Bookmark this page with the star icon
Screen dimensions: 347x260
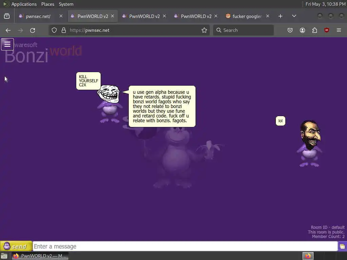[x=204, y=30]
